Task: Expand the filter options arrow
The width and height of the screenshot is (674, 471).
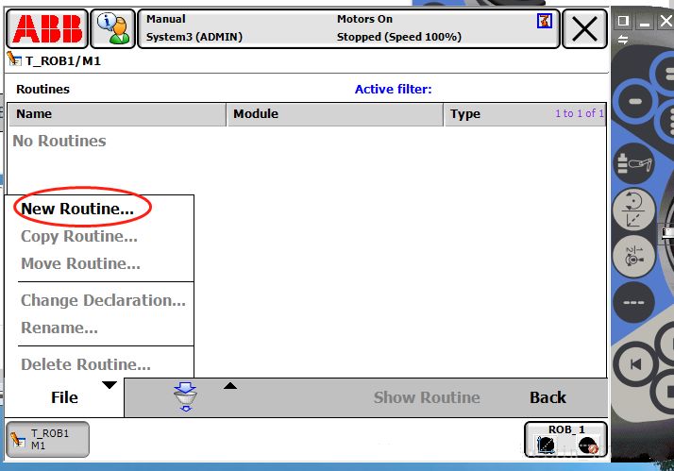Action: pyautogui.click(x=229, y=385)
